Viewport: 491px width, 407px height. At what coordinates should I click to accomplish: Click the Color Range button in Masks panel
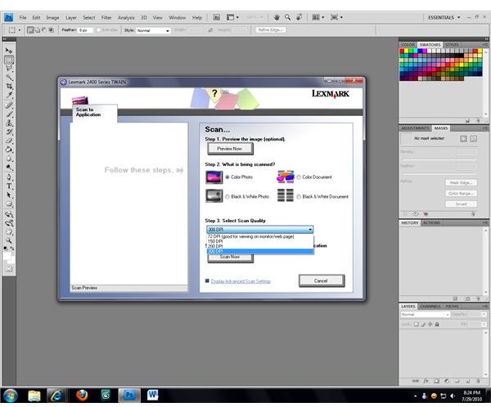(462, 194)
